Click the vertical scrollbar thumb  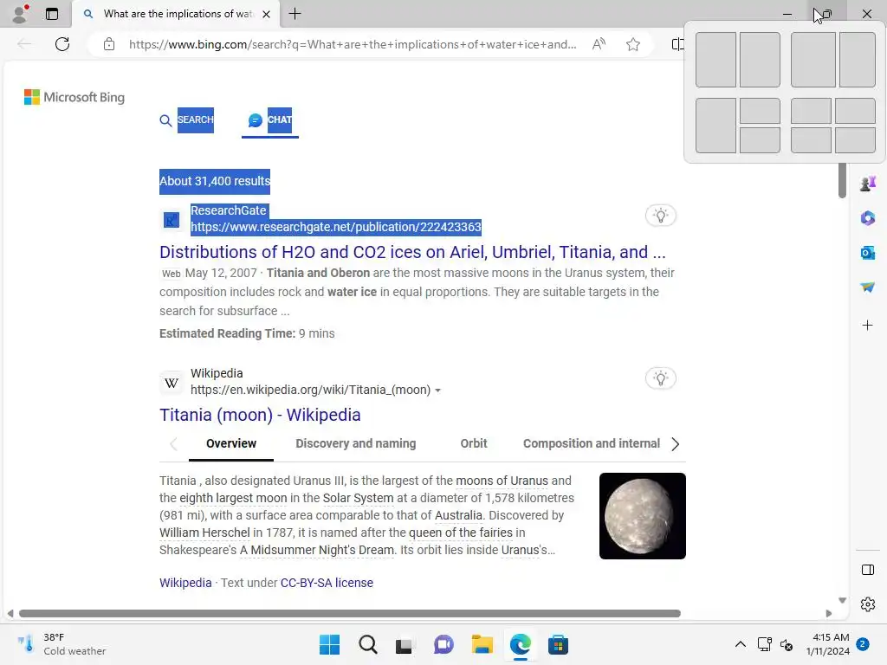pyautogui.click(x=842, y=180)
